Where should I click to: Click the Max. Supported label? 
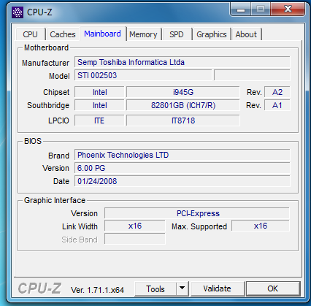(199, 226)
